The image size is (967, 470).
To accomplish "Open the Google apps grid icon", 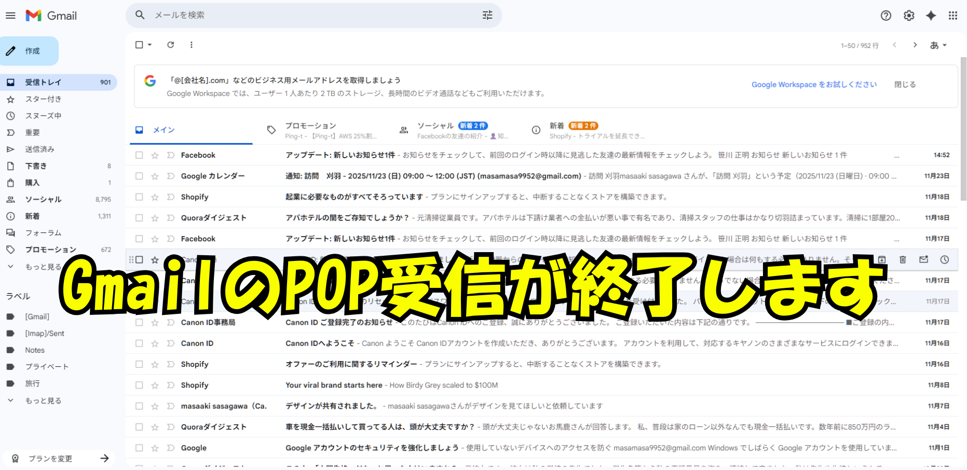I will click(952, 16).
